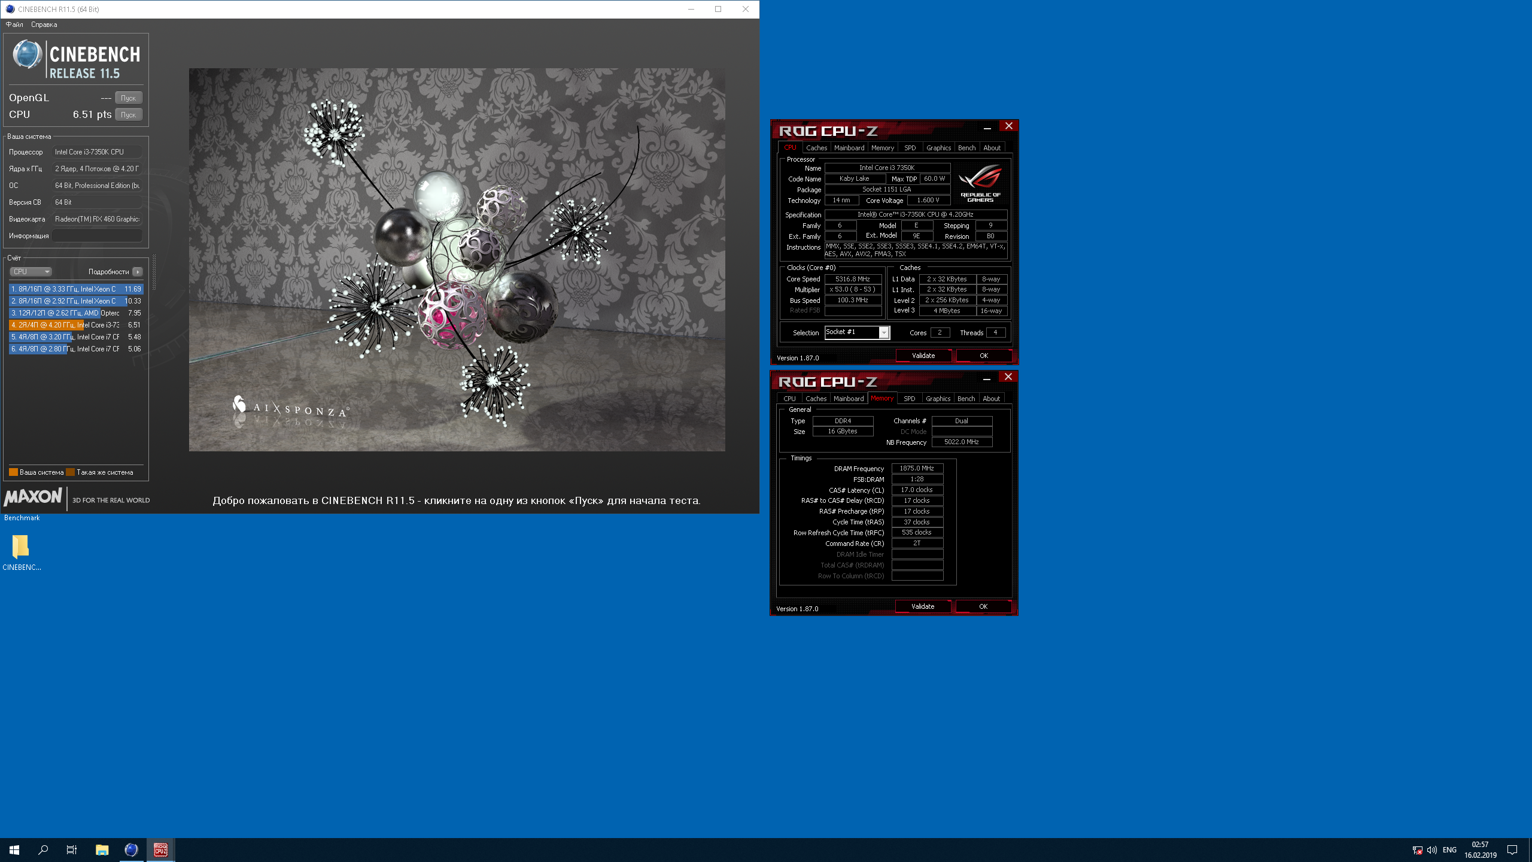Switch to CPU tab in lower CPU-Z

coord(789,399)
